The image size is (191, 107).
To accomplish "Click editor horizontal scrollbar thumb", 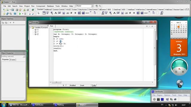I will tap(56, 82).
